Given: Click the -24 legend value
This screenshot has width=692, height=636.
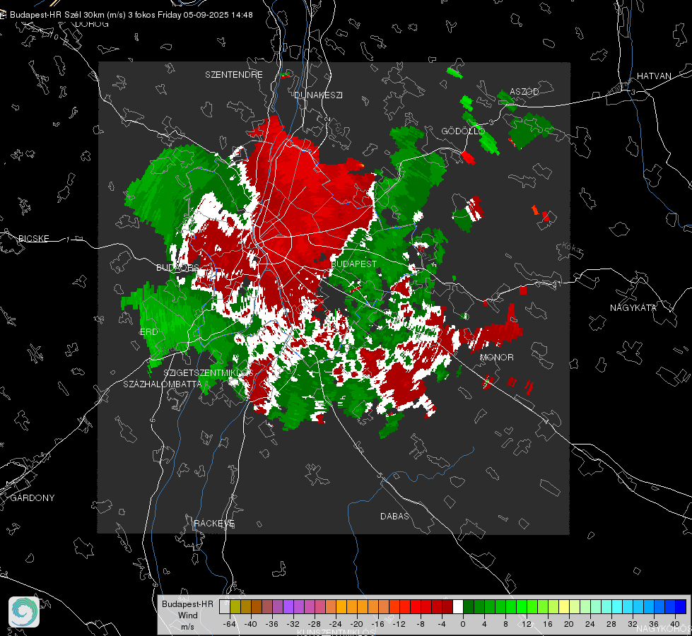Looking at the screenshot, I should (x=336, y=624).
